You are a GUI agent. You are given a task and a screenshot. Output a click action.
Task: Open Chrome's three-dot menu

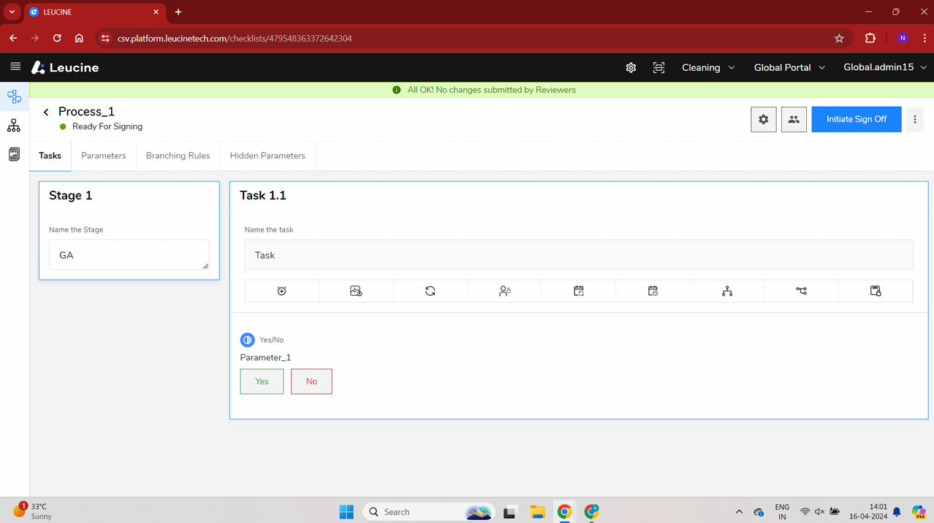tap(924, 38)
